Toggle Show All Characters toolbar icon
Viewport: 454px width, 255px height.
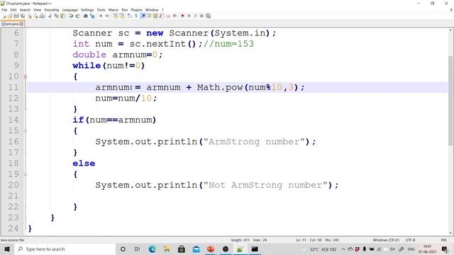coord(136,16)
